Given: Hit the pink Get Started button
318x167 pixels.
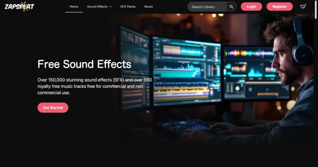Looking at the screenshot, I should [53, 108].
